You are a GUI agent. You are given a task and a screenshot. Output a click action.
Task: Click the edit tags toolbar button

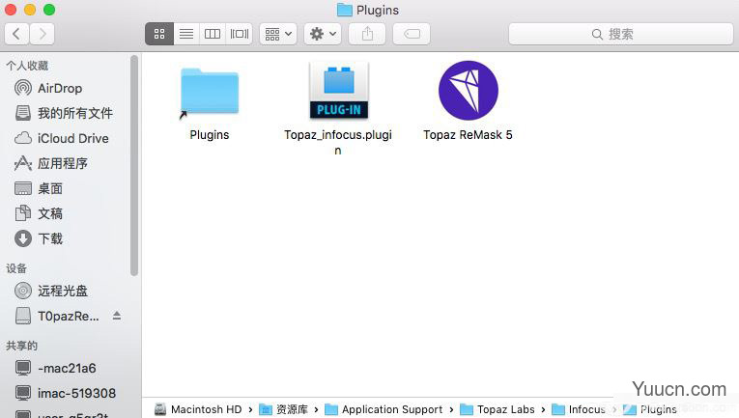412,34
